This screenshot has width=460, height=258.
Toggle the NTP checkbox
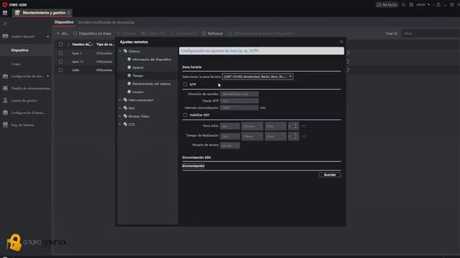pyautogui.click(x=185, y=85)
